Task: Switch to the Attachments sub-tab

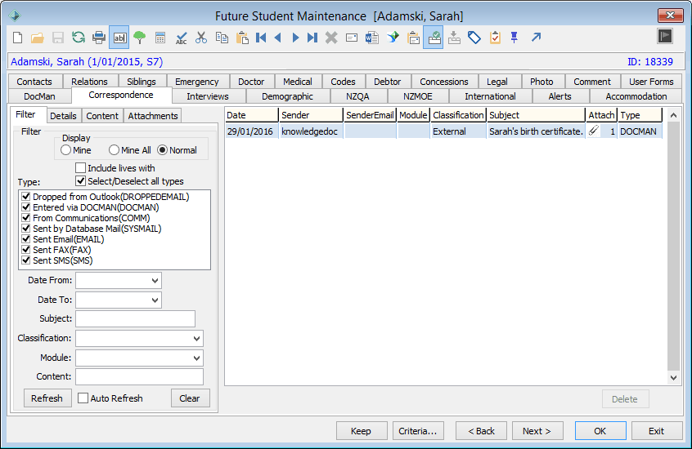Action: click(x=153, y=116)
